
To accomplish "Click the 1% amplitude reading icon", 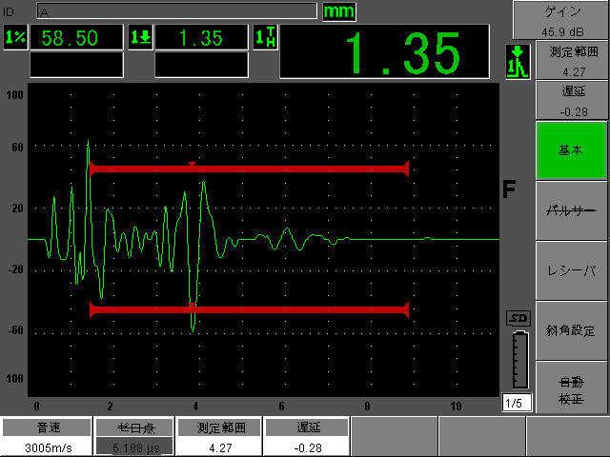I will point(14,38).
